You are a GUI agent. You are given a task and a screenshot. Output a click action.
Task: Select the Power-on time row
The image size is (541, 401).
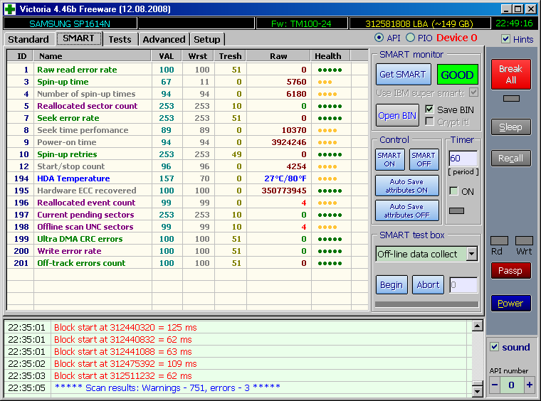187,142
